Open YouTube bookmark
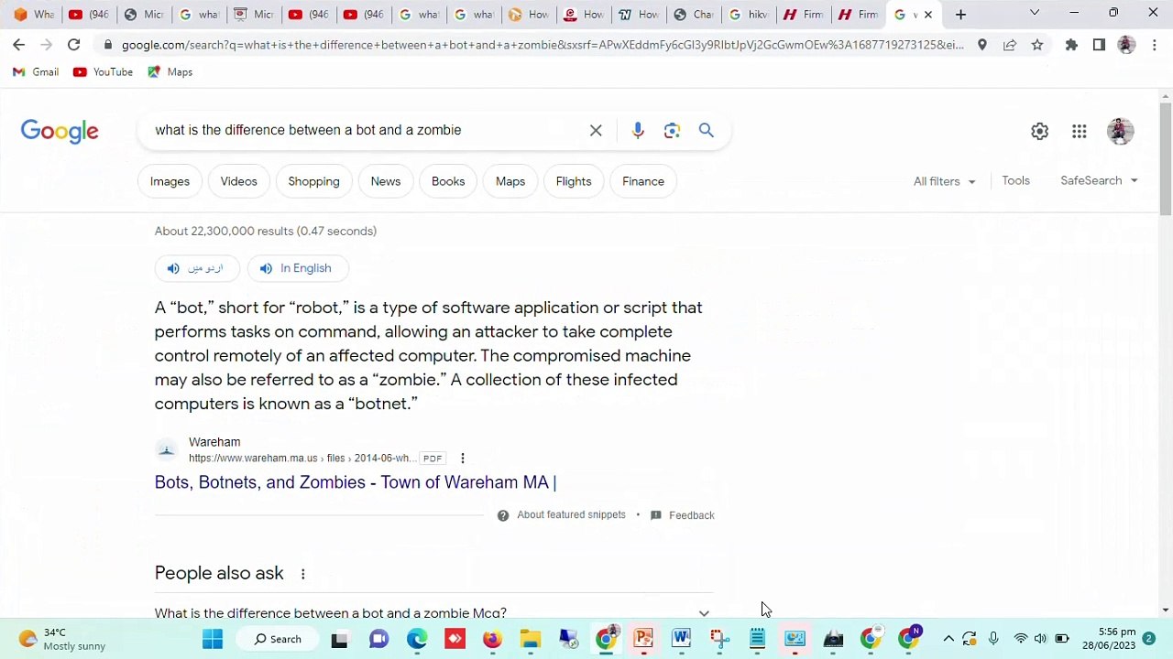Viewport: 1173px width, 659px height. point(103,71)
